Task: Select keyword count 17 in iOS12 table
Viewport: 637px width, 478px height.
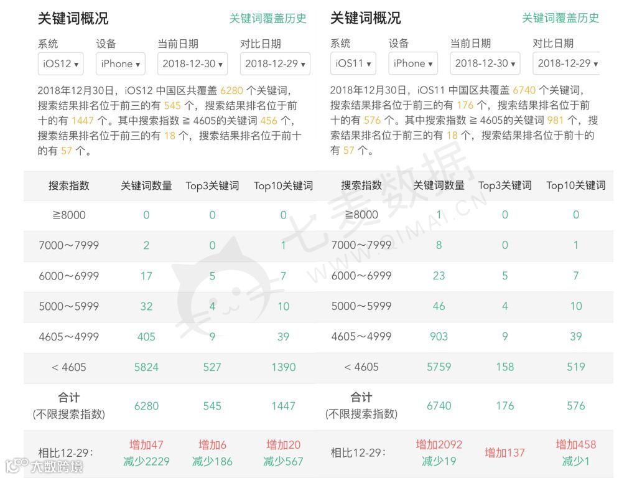Action: pyautogui.click(x=146, y=276)
